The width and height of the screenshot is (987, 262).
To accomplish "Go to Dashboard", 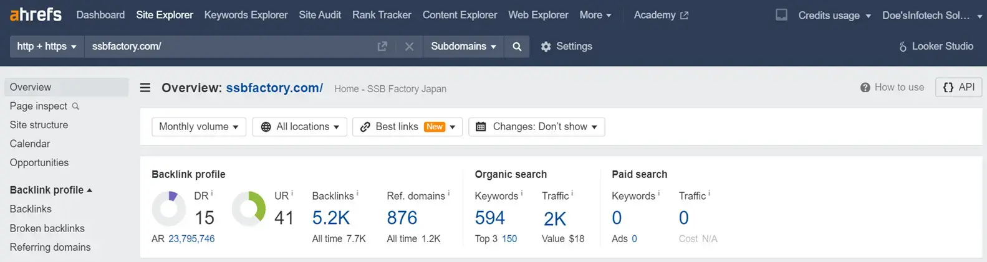I will (100, 15).
